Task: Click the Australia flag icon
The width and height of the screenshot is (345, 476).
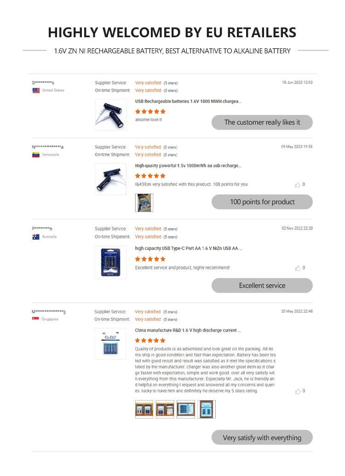Action: pyautogui.click(x=36, y=237)
